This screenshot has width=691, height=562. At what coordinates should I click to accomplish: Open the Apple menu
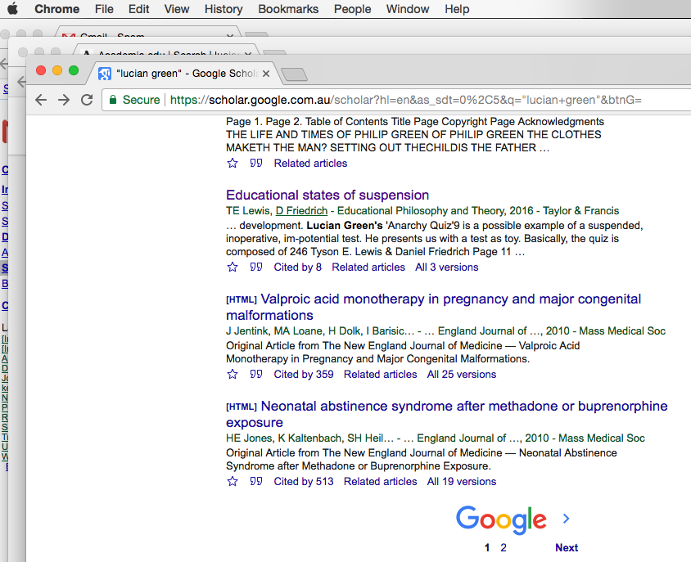click(13, 8)
